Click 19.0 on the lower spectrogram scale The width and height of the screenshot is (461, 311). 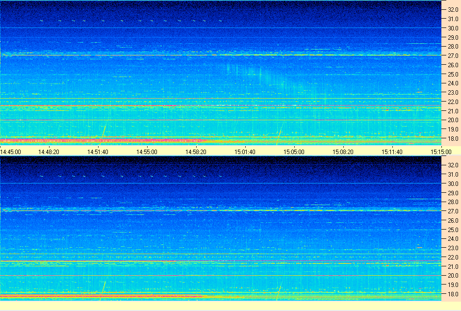point(453,285)
